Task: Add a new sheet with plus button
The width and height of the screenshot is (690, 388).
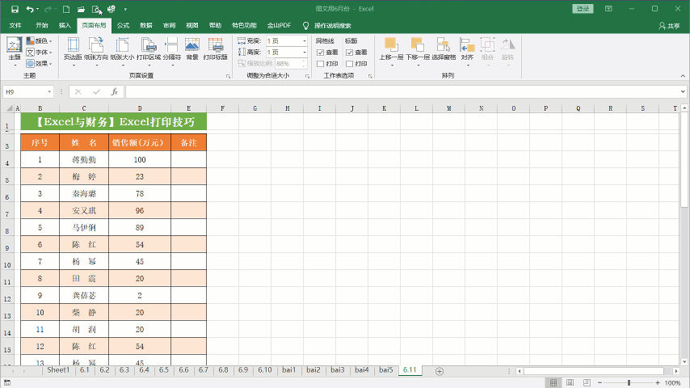Action: 440,371
